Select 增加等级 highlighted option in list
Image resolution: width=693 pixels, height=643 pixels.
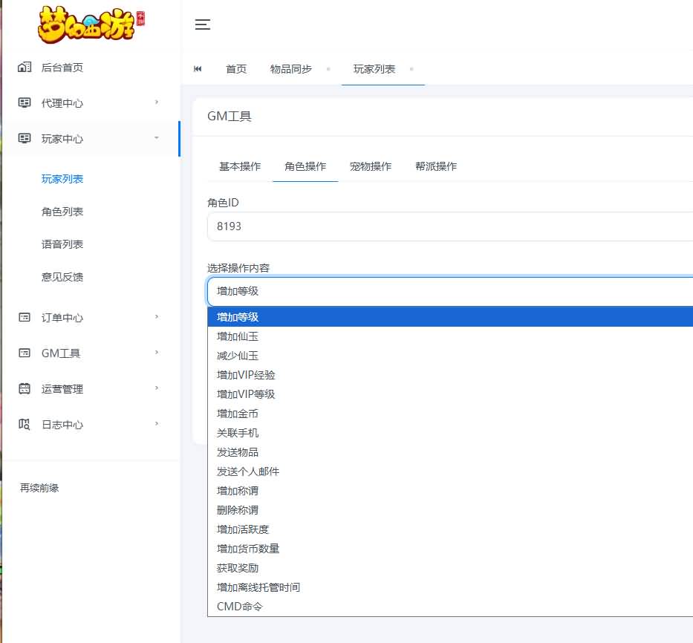tap(450, 317)
